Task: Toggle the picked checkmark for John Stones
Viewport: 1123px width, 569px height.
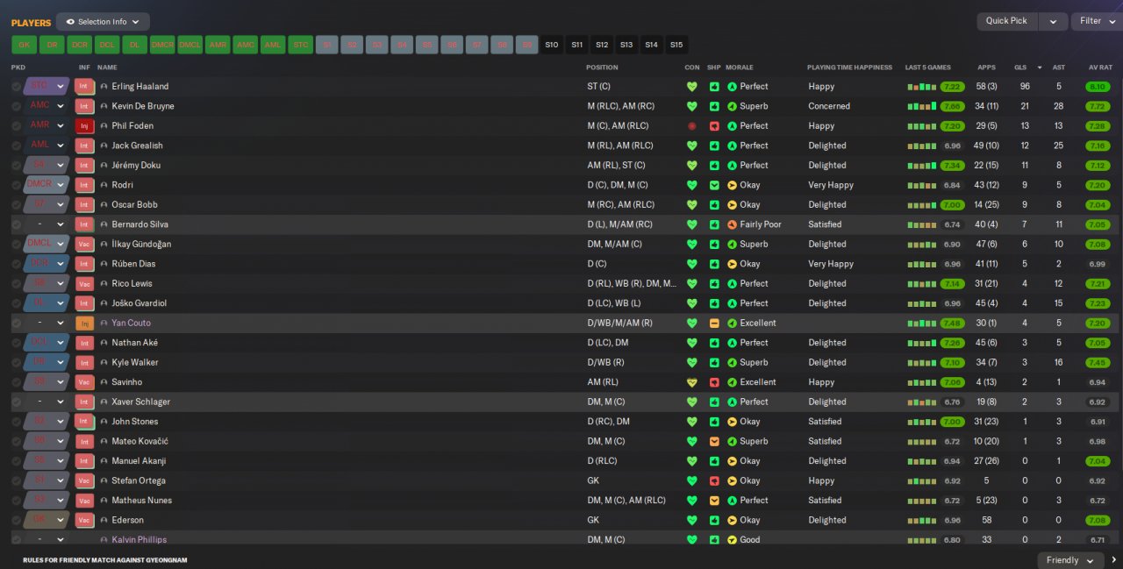Action: coord(16,422)
